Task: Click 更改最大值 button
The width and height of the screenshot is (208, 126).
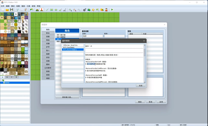Action: click(x=67, y=97)
